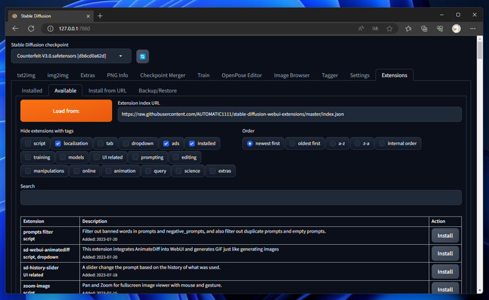Click the browser back arrow
The height and width of the screenshot is (300, 489).
click(x=15, y=29)
